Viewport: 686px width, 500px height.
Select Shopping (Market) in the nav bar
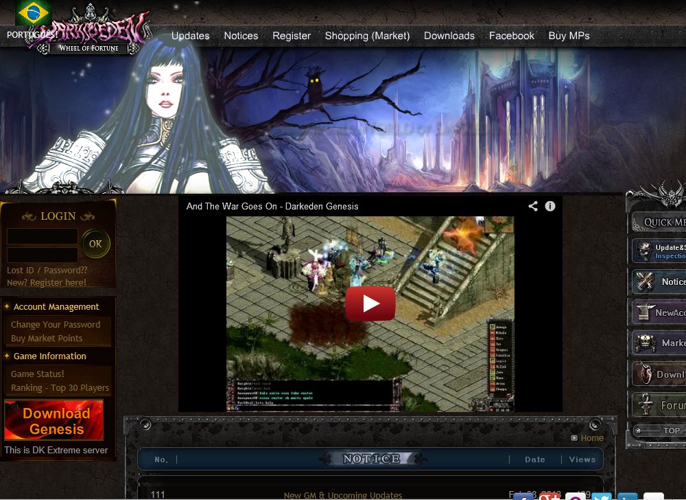click(367, 36)
